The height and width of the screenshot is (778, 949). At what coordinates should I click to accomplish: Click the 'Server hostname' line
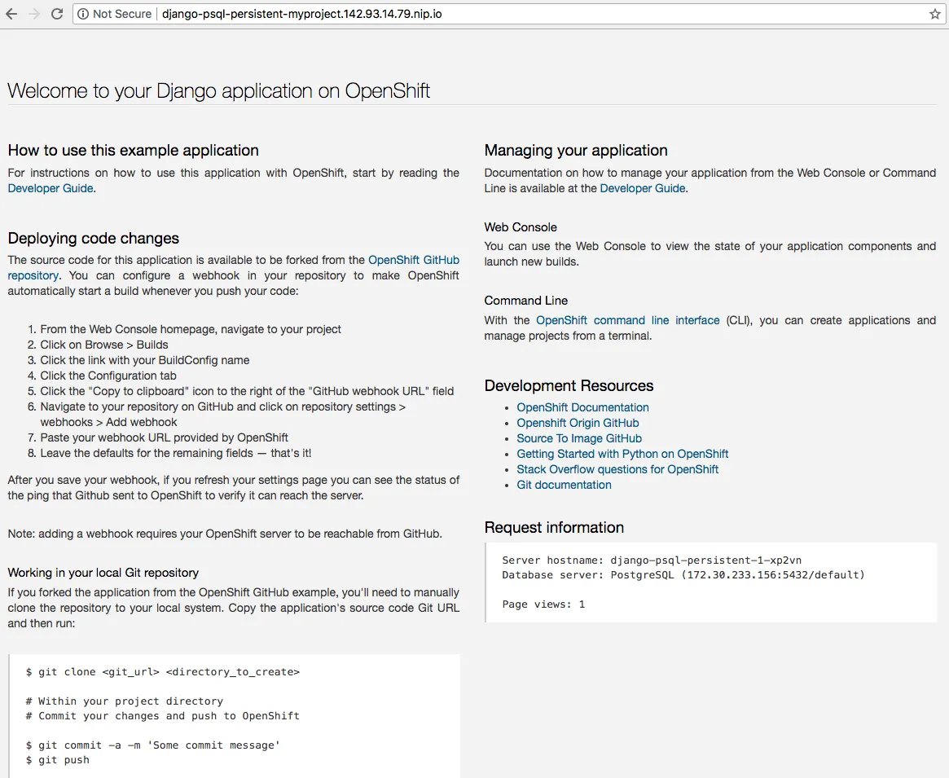[x=651, y=560]
